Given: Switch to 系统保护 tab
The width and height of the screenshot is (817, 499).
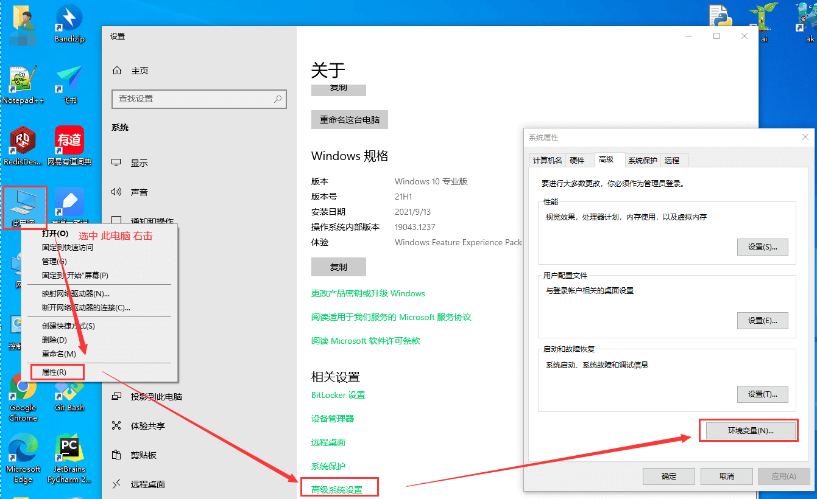Looking at the screenshot, I should coord(642,160).
